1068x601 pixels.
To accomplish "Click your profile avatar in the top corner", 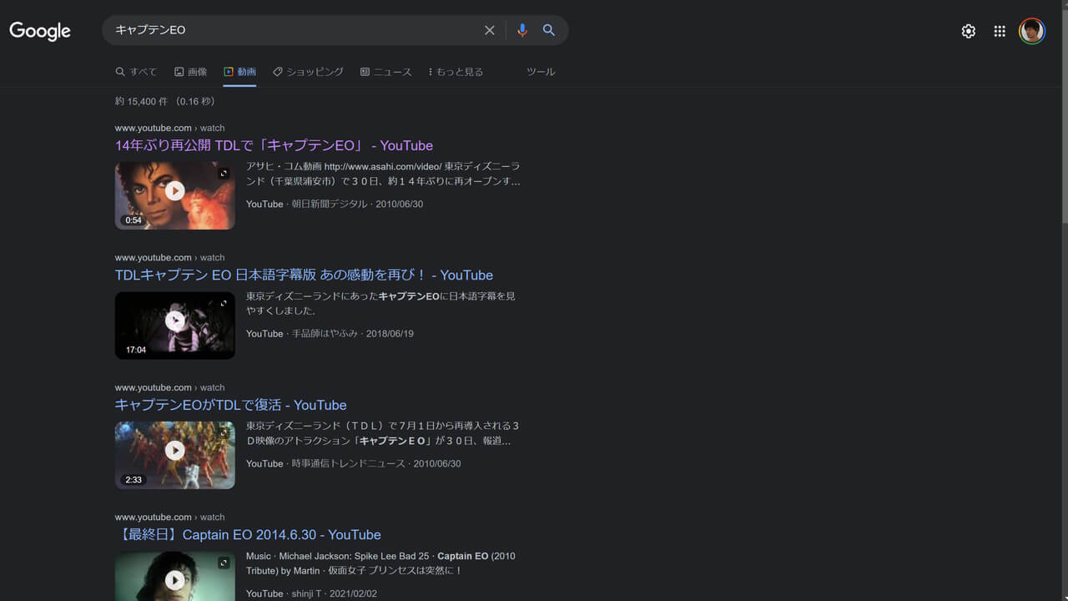I will [1032, 30].
